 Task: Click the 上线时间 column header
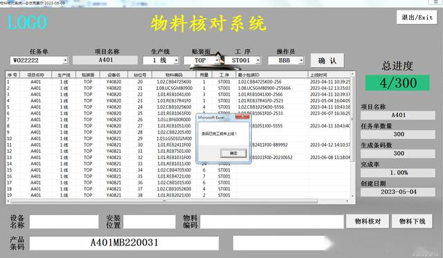[329, 75]
